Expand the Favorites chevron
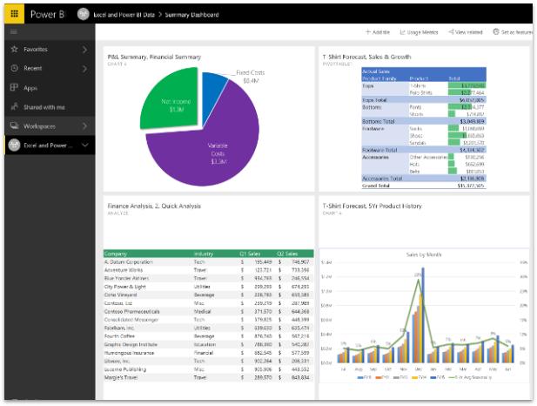Screen dimensions: 537x406 point(84,50)
